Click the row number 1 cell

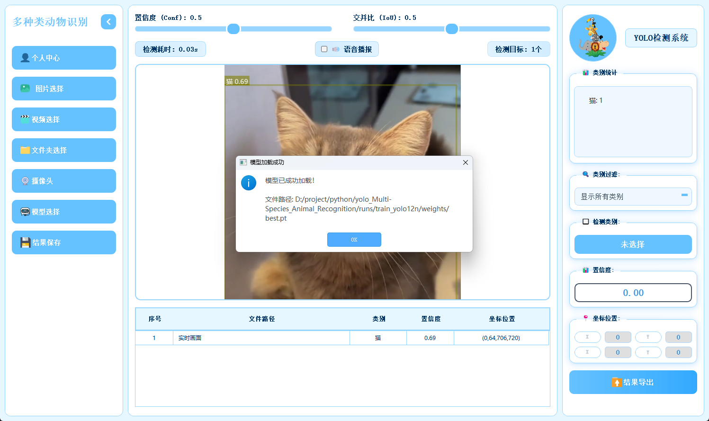(154, 338)
